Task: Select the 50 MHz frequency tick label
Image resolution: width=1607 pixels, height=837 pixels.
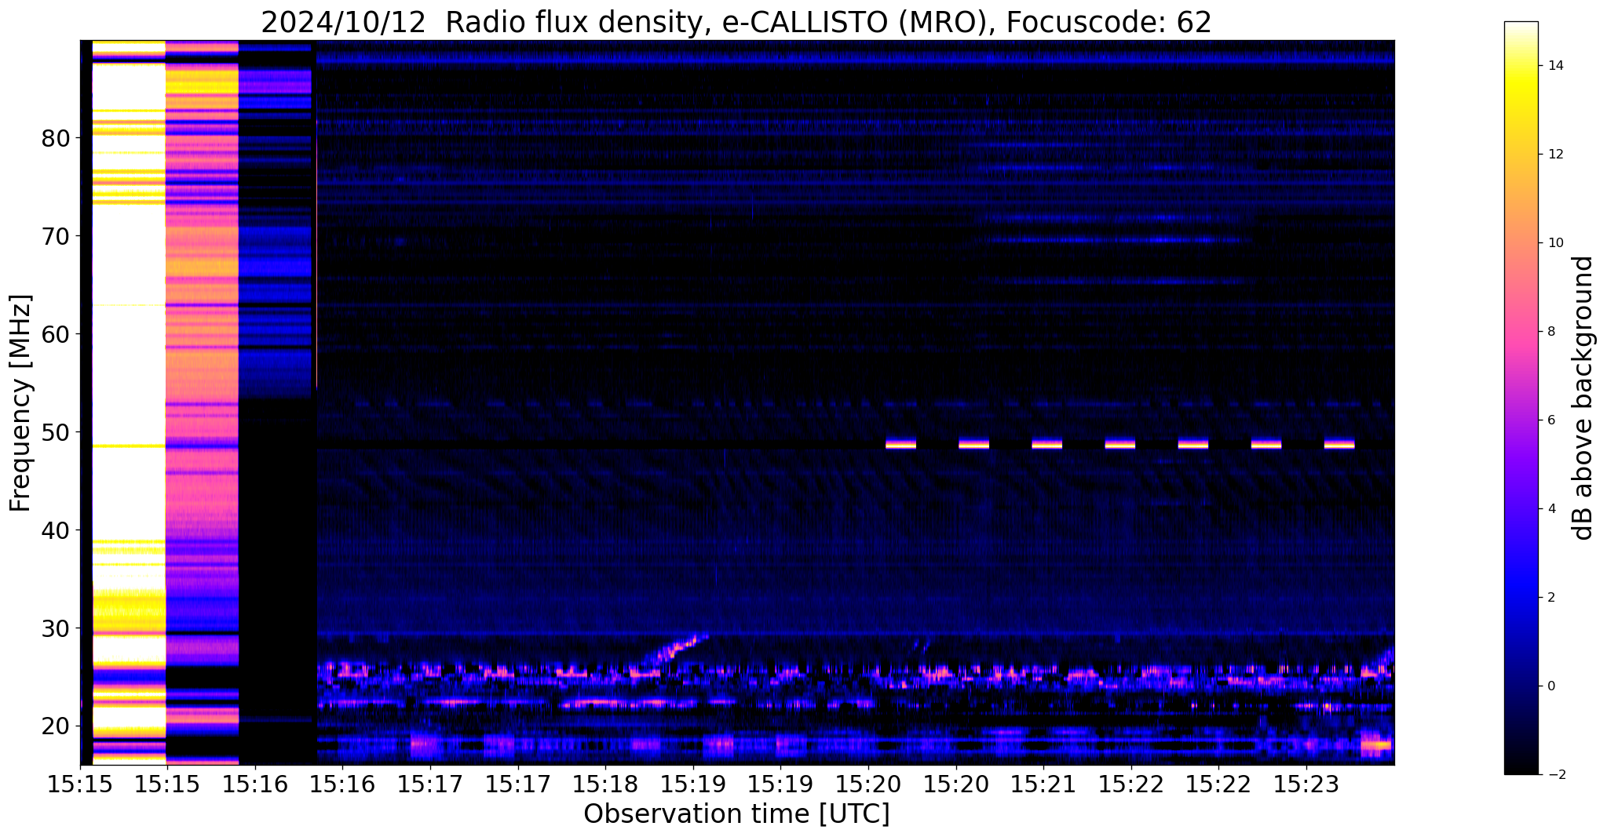Action: pyautogui.click(x=56, y=432)
